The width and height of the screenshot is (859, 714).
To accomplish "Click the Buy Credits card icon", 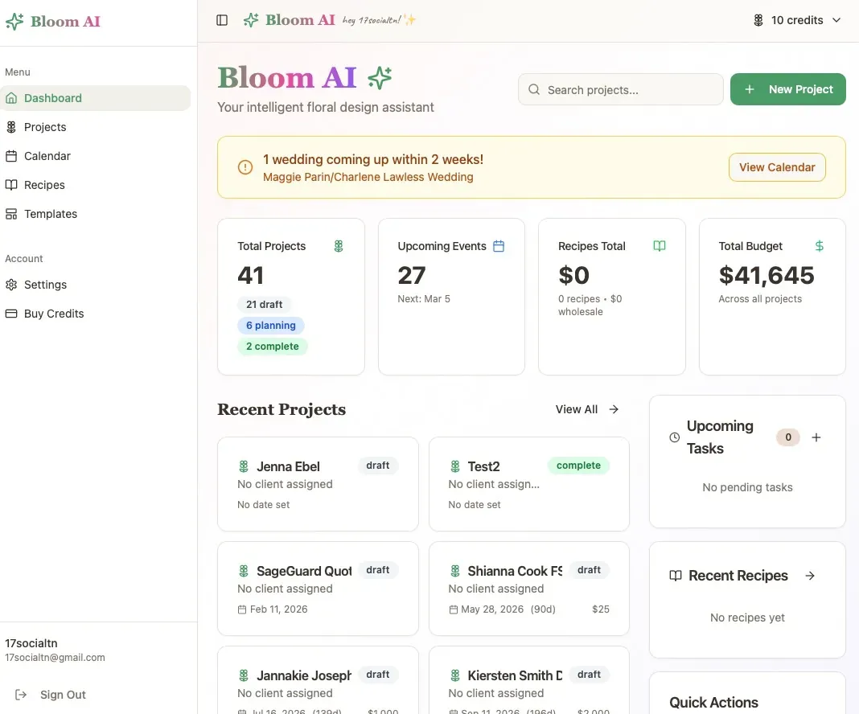I will [11, 314].
